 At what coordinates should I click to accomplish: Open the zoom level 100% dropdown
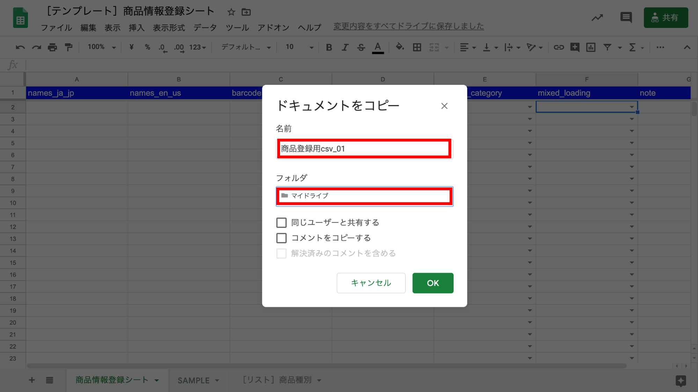[x=101, y=47]
